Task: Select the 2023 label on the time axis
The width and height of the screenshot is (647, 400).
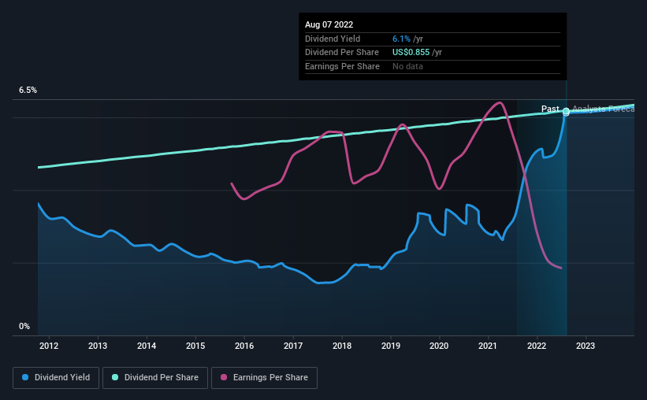Action: click(586, 346)
